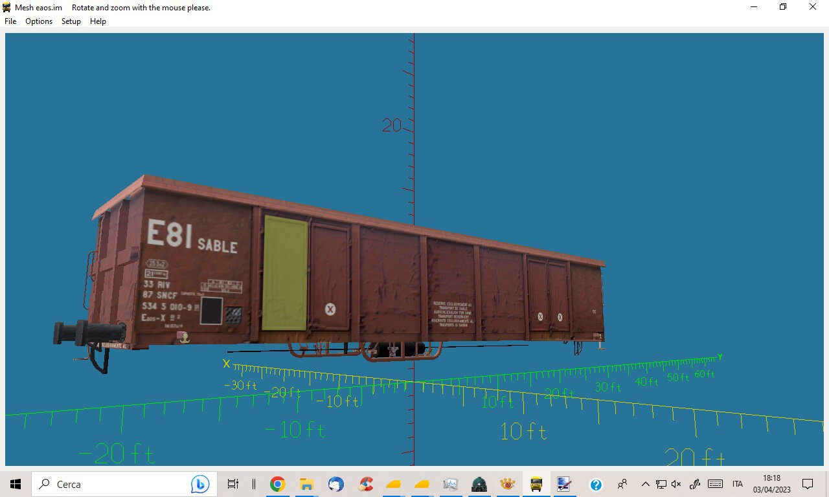The image size is (829, 497).
Task: Open the Options menu
Action: 39,21
